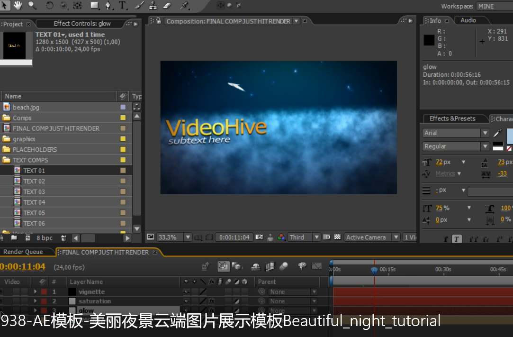Click the new composition icon in Project panel
Screen dimensions: 513x337
(x=28, y=238)
